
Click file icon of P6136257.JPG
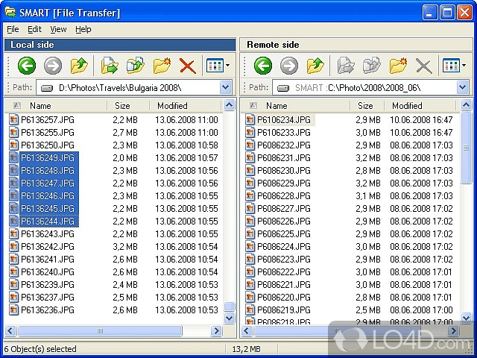tap(13, 119)
